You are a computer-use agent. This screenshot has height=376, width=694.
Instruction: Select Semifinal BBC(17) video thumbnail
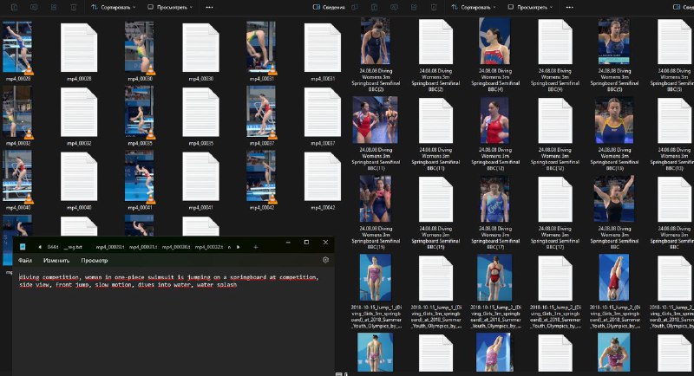(x=494, y=198)
